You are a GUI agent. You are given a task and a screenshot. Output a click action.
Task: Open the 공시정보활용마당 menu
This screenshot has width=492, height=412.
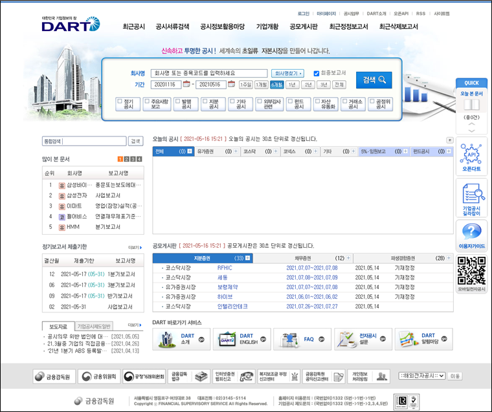223,27
